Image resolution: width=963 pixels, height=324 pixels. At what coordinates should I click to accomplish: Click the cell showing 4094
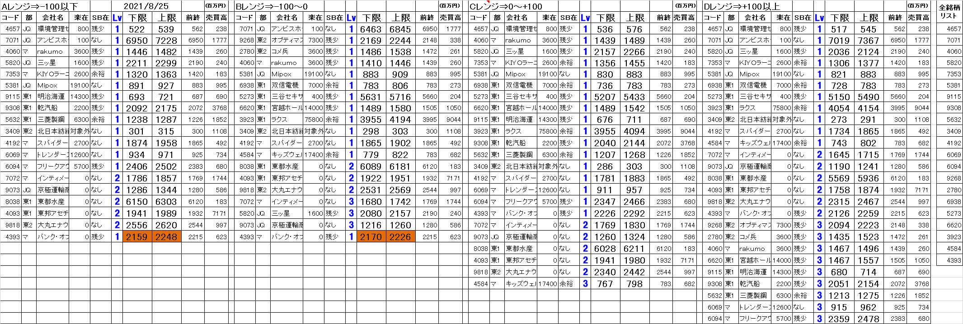point(634,131)
